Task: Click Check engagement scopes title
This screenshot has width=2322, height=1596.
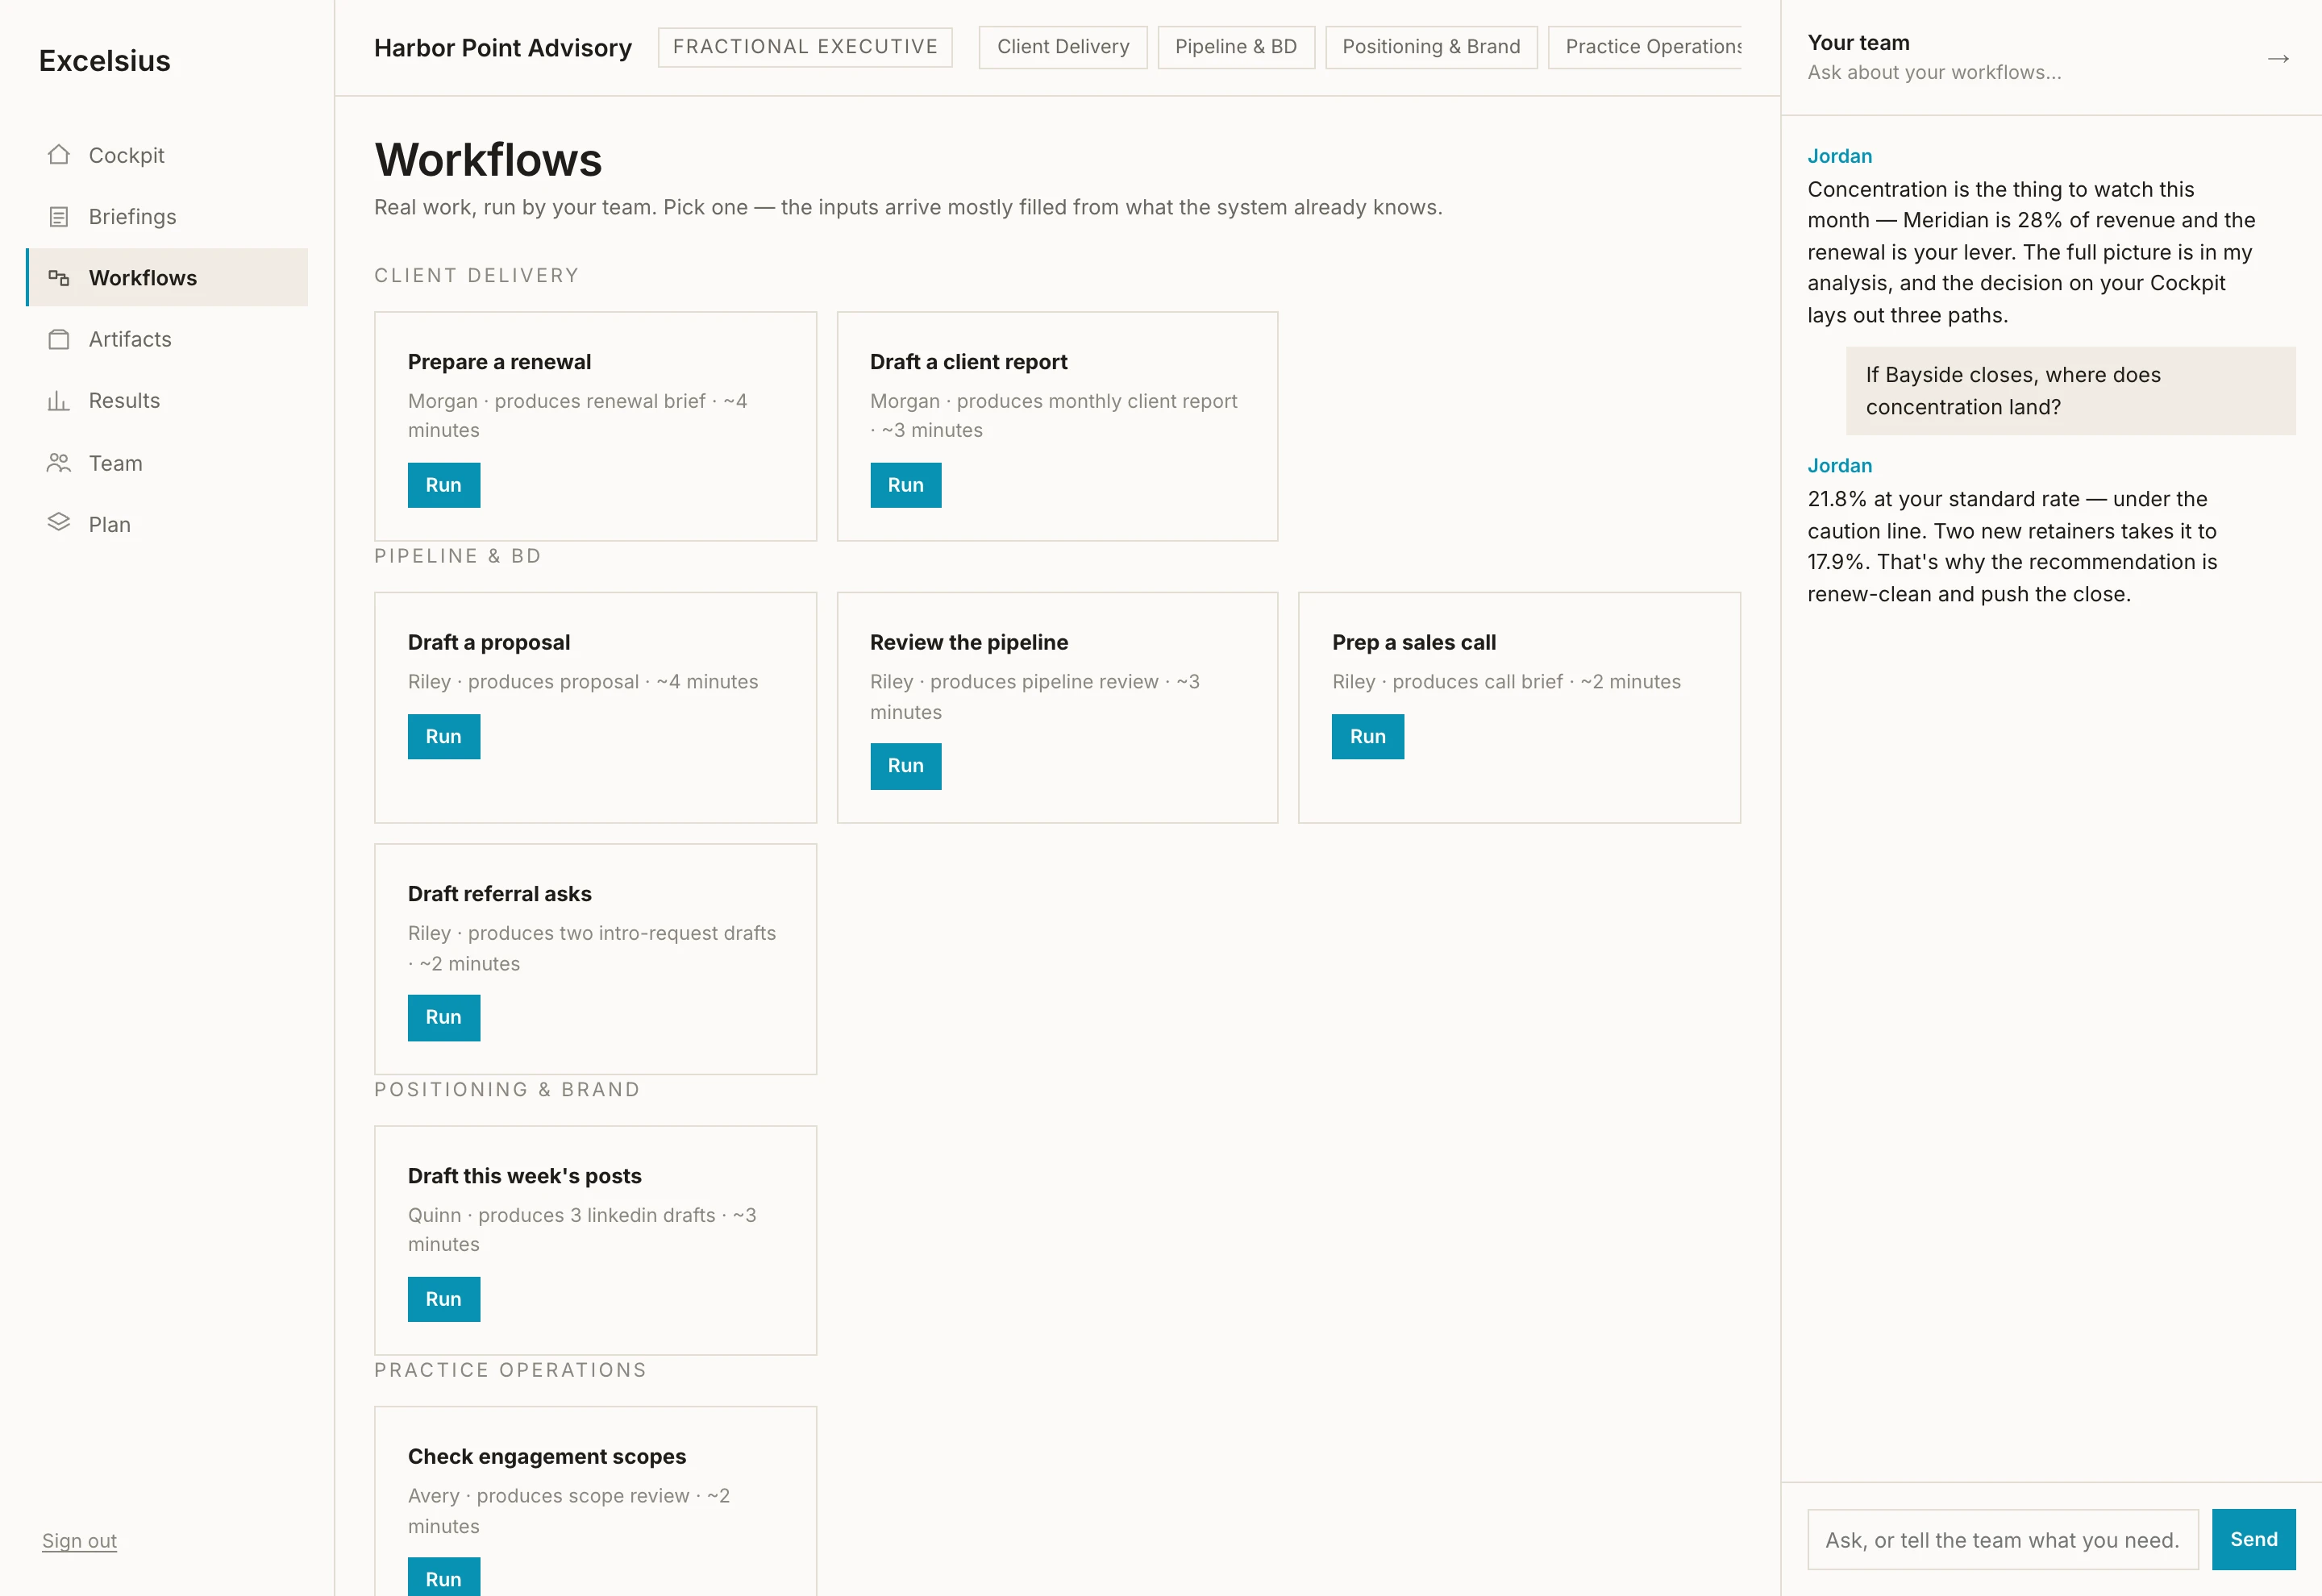Action: tap(546, 1457)
